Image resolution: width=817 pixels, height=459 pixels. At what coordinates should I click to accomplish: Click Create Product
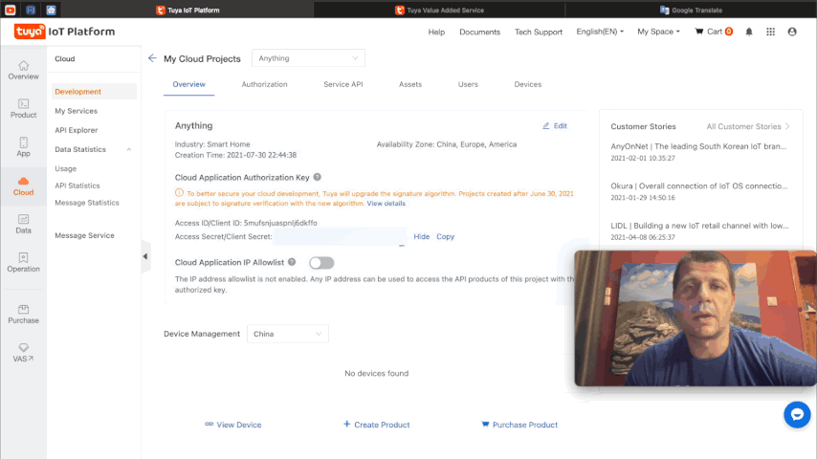tap(376, 425)
